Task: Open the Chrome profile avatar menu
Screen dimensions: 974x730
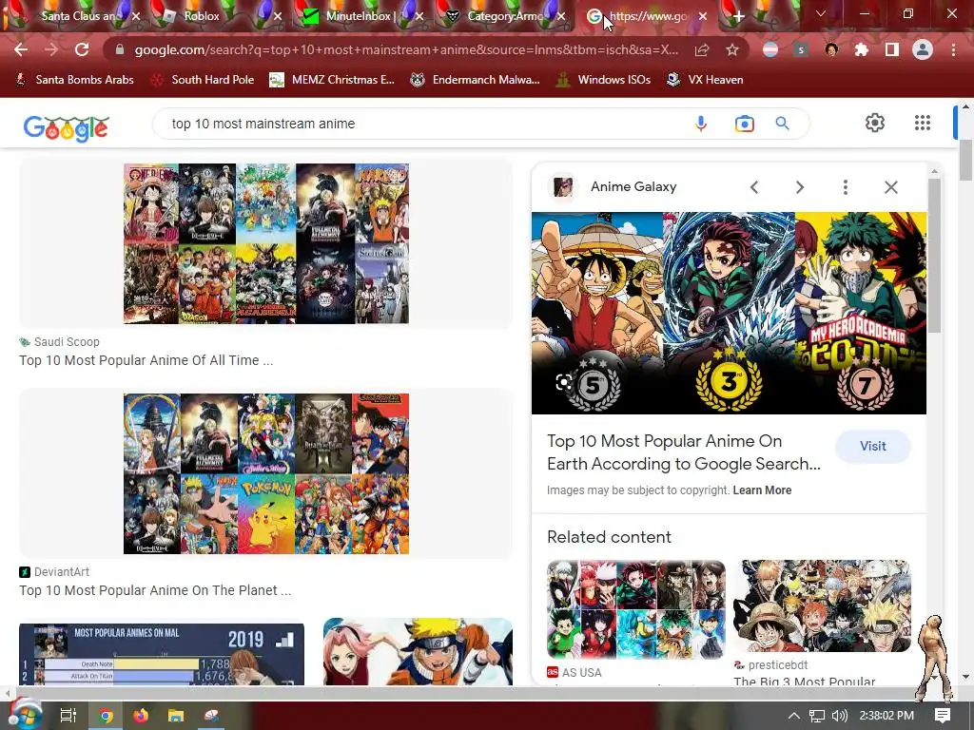Action: (x=923, y=49)
